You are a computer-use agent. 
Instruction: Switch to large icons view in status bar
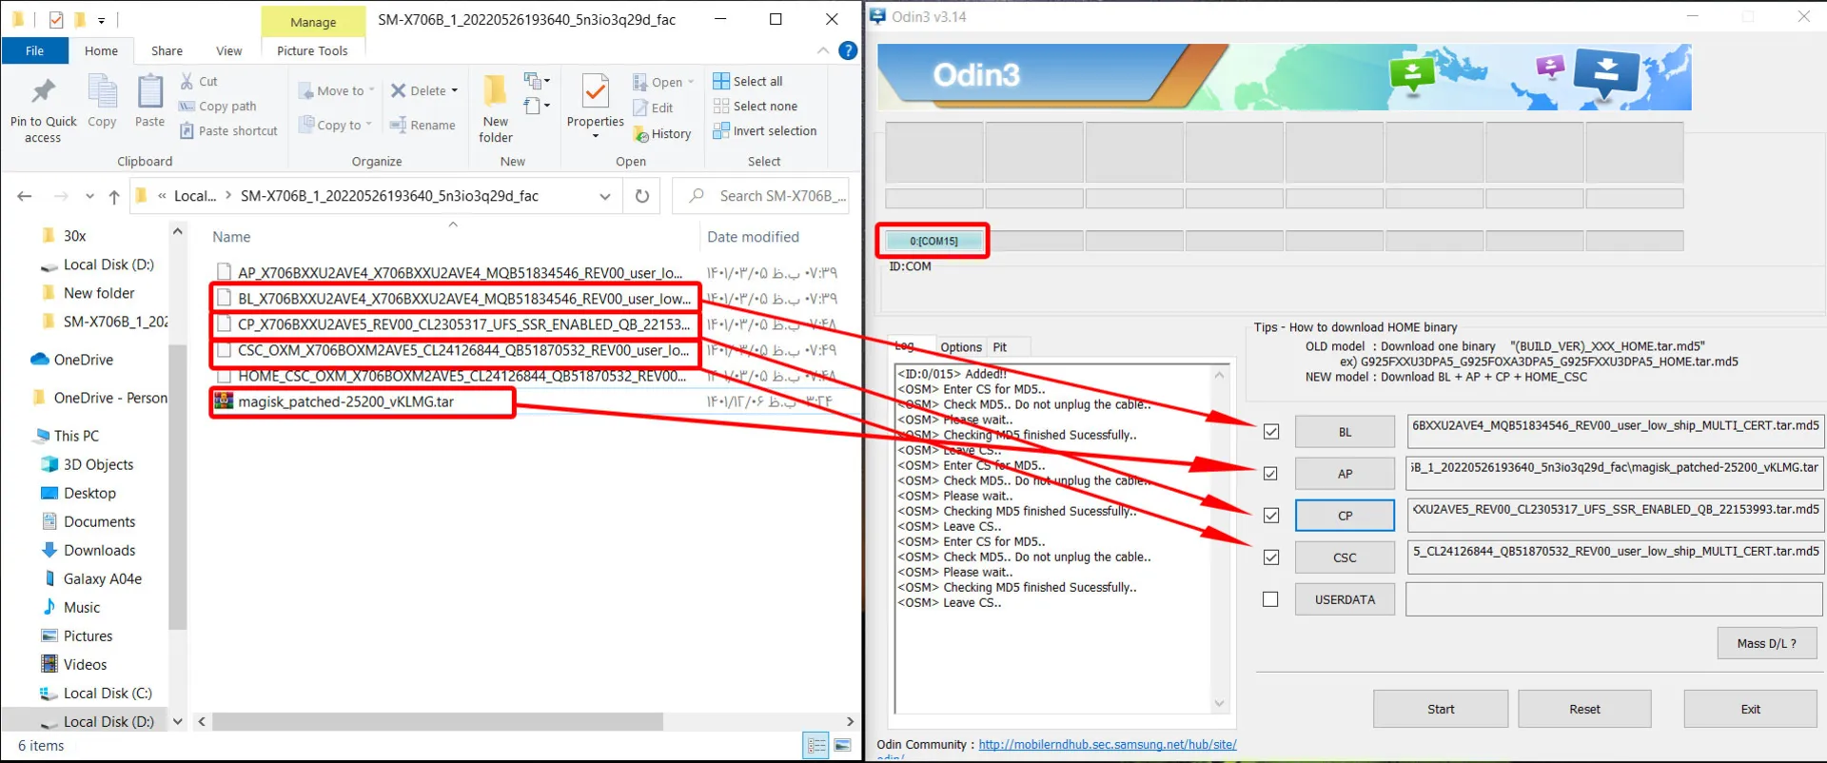842,746
